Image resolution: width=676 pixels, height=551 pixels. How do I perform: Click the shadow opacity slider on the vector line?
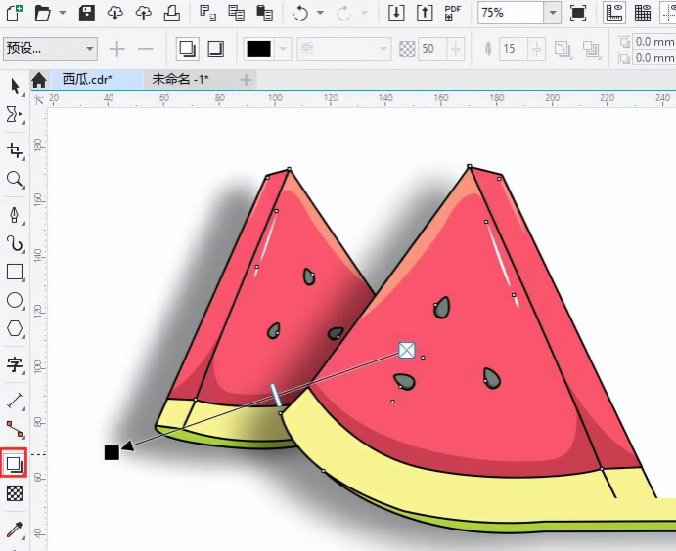click(x=276, y=395)
